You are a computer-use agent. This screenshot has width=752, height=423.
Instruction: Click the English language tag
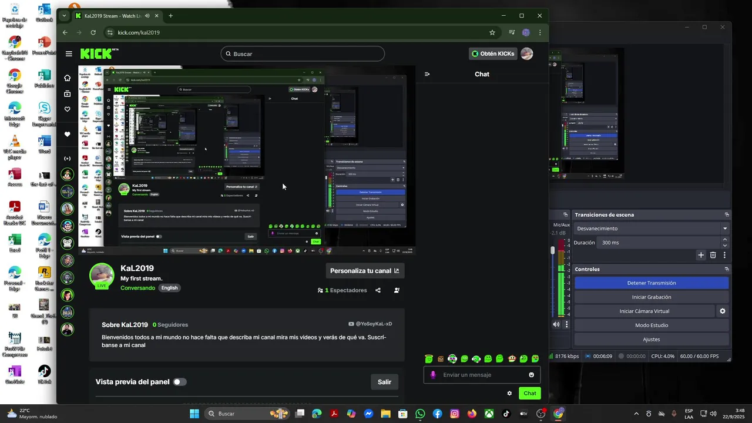pos(169,288)
